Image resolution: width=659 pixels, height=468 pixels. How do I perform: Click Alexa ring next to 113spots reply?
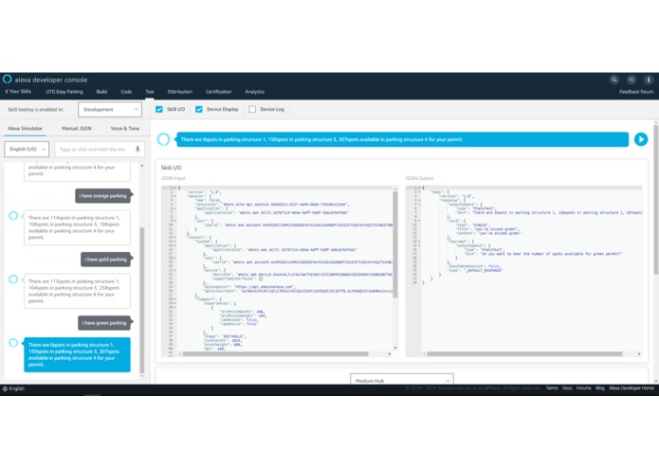pyautogui.click(x=13, y=279)
